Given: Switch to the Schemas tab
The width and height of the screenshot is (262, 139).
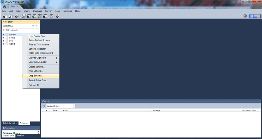Looking at the screenshot, I should point(24,123).
